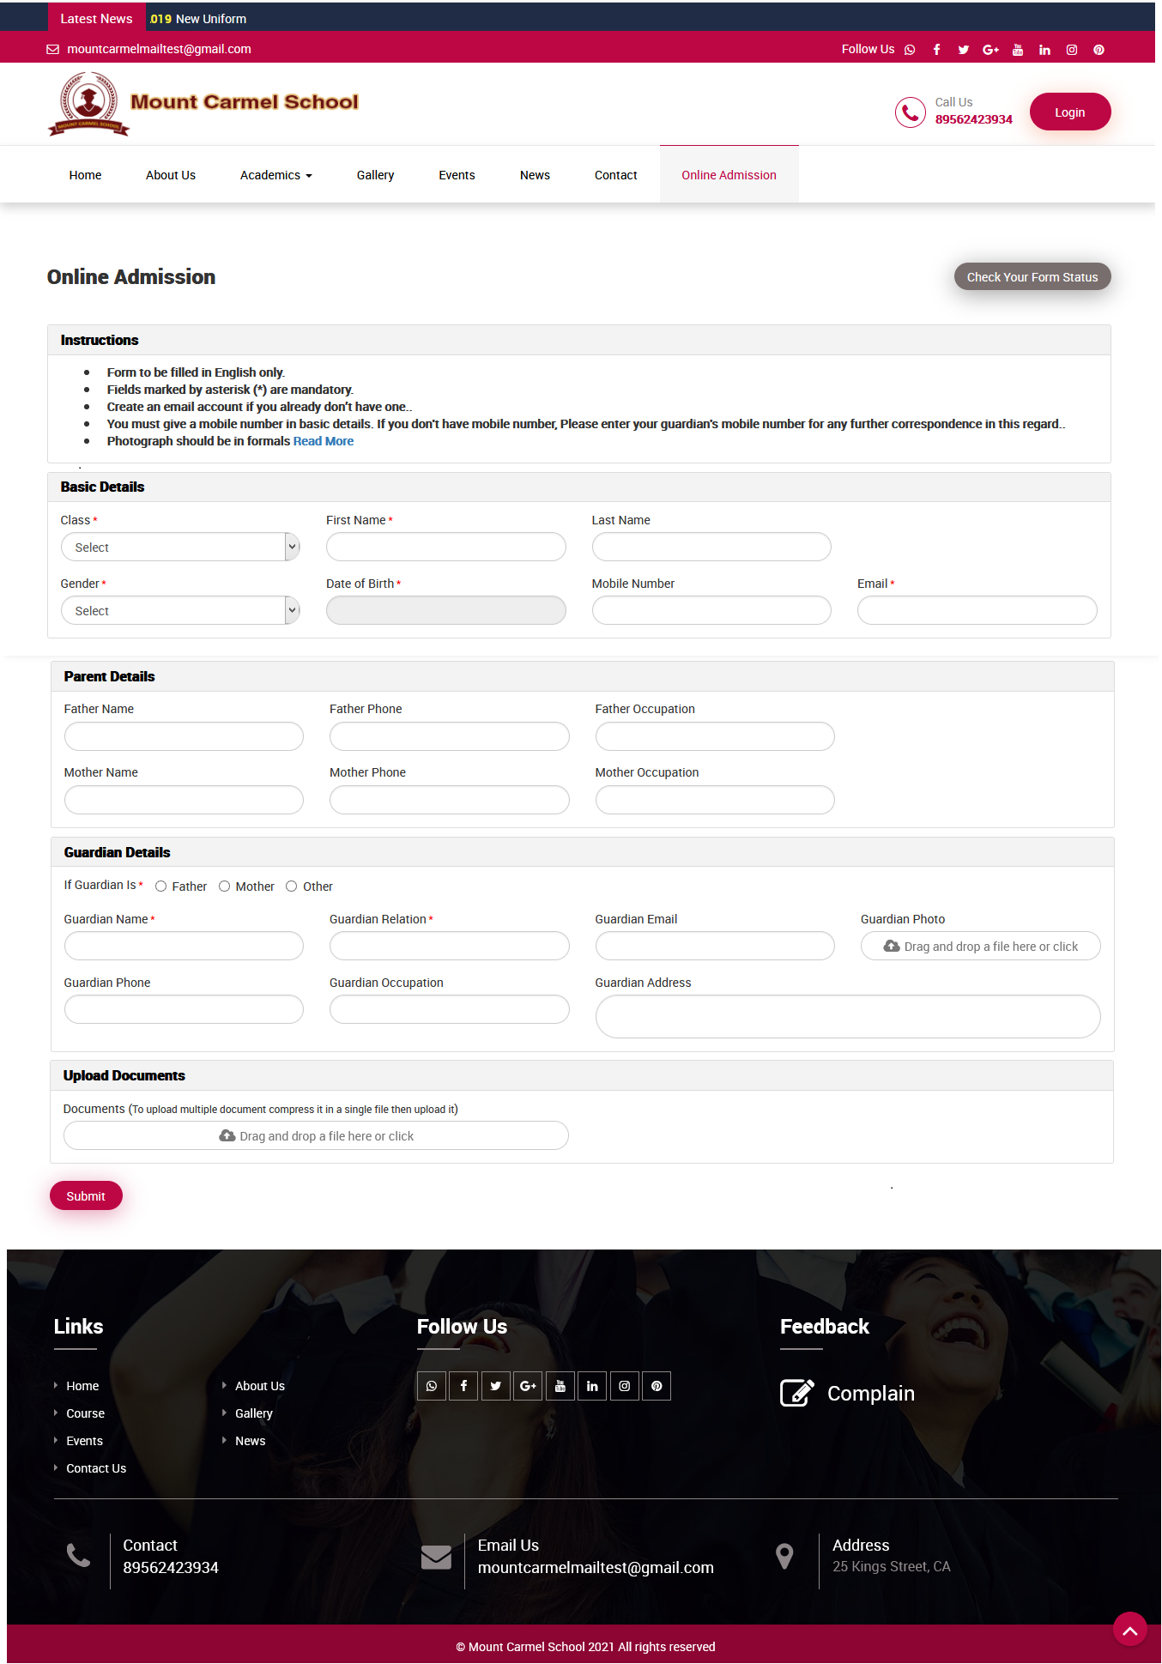Screen dimensions: 1162x1664
Task: Click the Submit button
Action: [x=85, y=1195]
